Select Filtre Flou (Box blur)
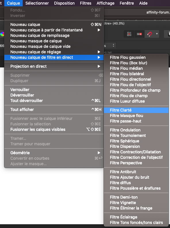Viewport: 170px width, 228px height. [136, 63]
